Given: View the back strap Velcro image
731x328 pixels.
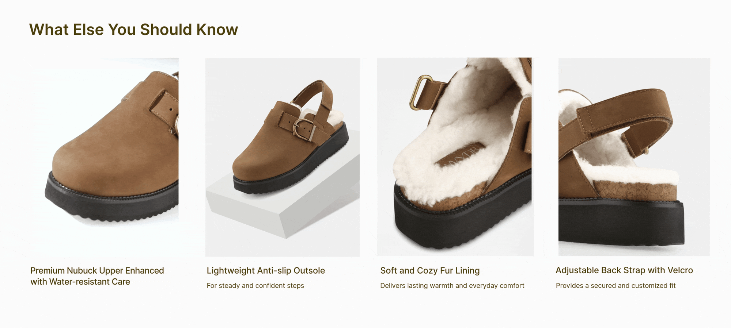Looking at the screenshot, I should click(634, 157).
